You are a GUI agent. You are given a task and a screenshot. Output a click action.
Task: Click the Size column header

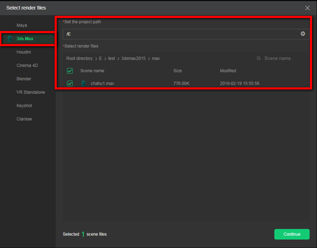177,71
